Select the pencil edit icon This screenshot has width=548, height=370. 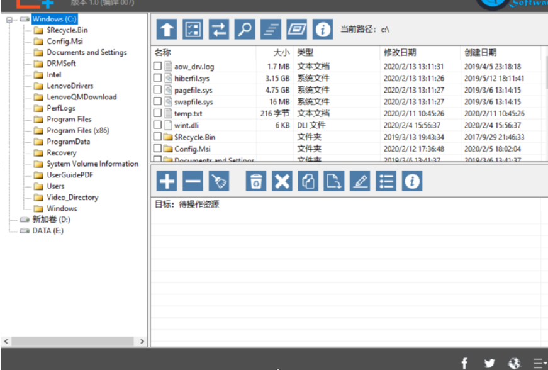click(x=360, y=181)
